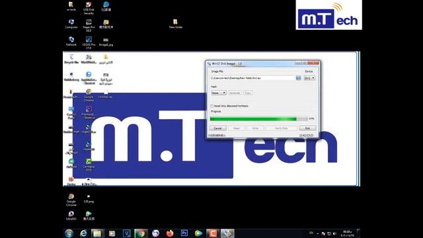Close the Win32 Disk Imager window
Image resolution: width=423 pixels, height=238 pixels.
[313, 63]
